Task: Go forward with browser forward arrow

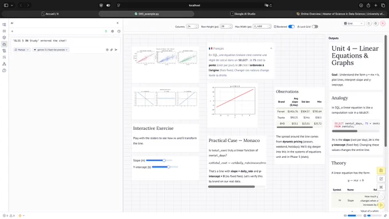Action: tap(28, 5)
